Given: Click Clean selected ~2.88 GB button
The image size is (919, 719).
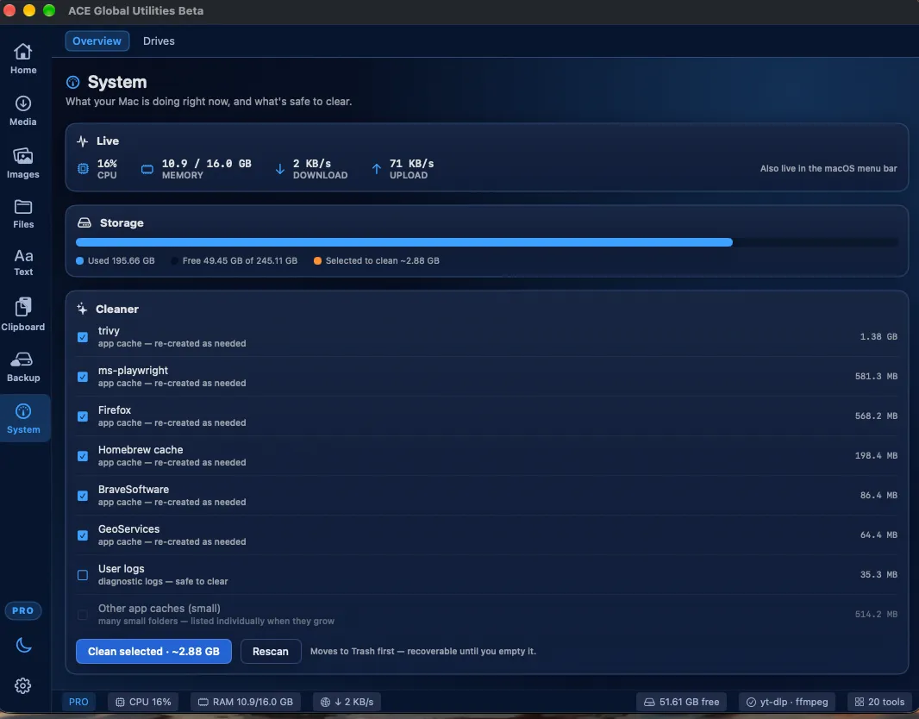Looking at the screenshot, I should click(153, 652).
